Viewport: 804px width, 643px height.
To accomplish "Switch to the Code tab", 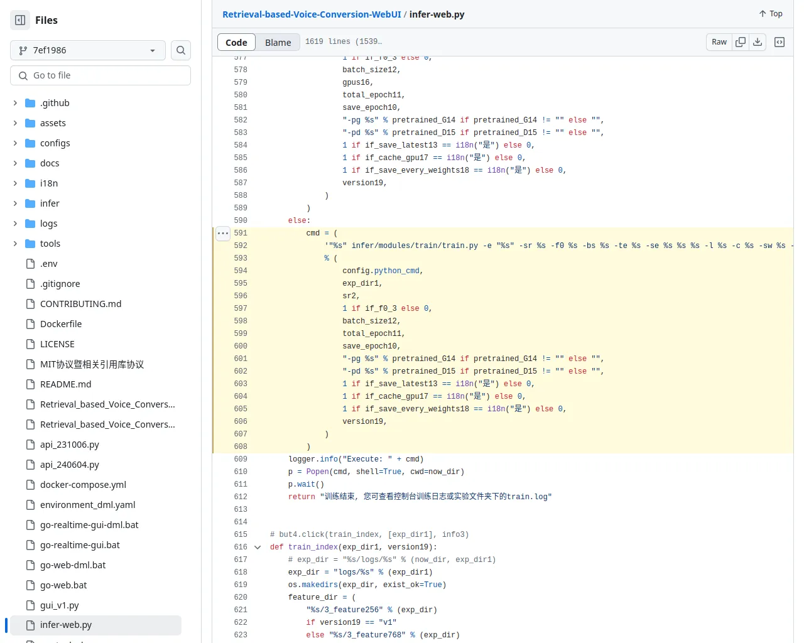I will click(236, 42).
